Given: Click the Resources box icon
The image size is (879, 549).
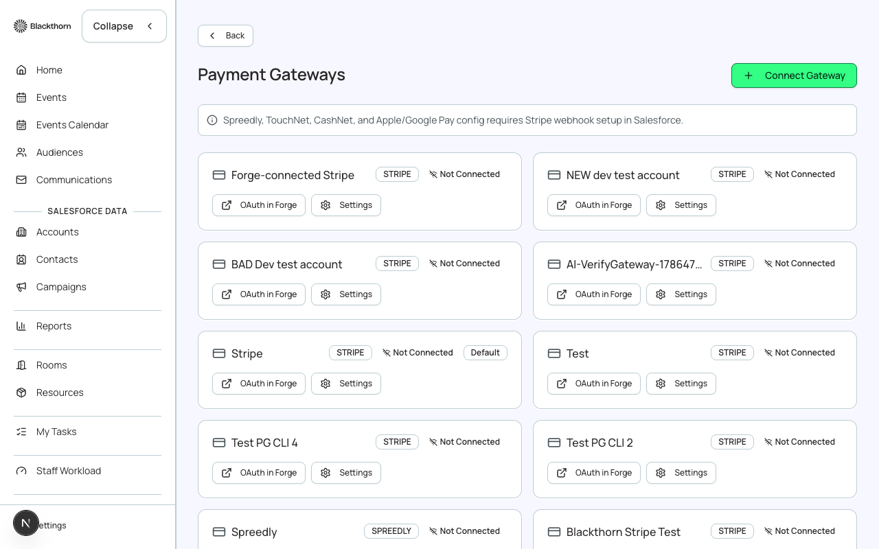Looking at the screenshot, I should (21, 393).
